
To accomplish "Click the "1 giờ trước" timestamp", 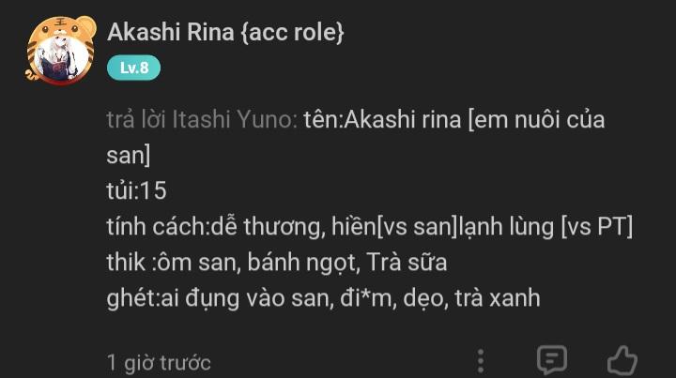I will 159,362.
